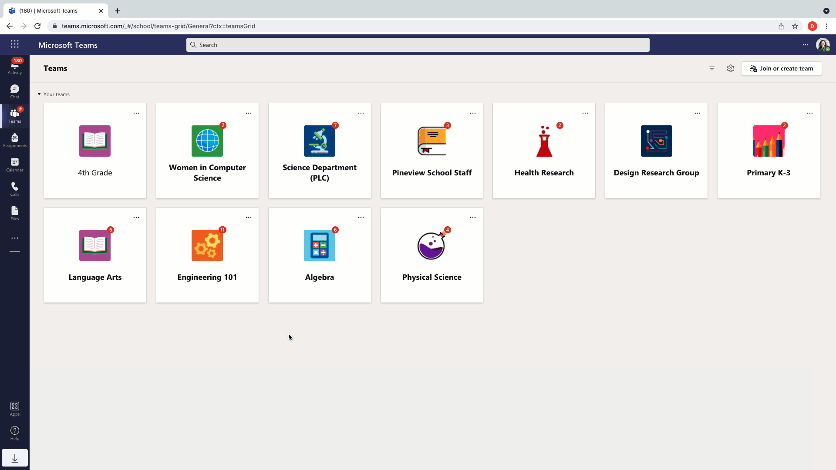Click Join or create team button

tap(781, 68)
